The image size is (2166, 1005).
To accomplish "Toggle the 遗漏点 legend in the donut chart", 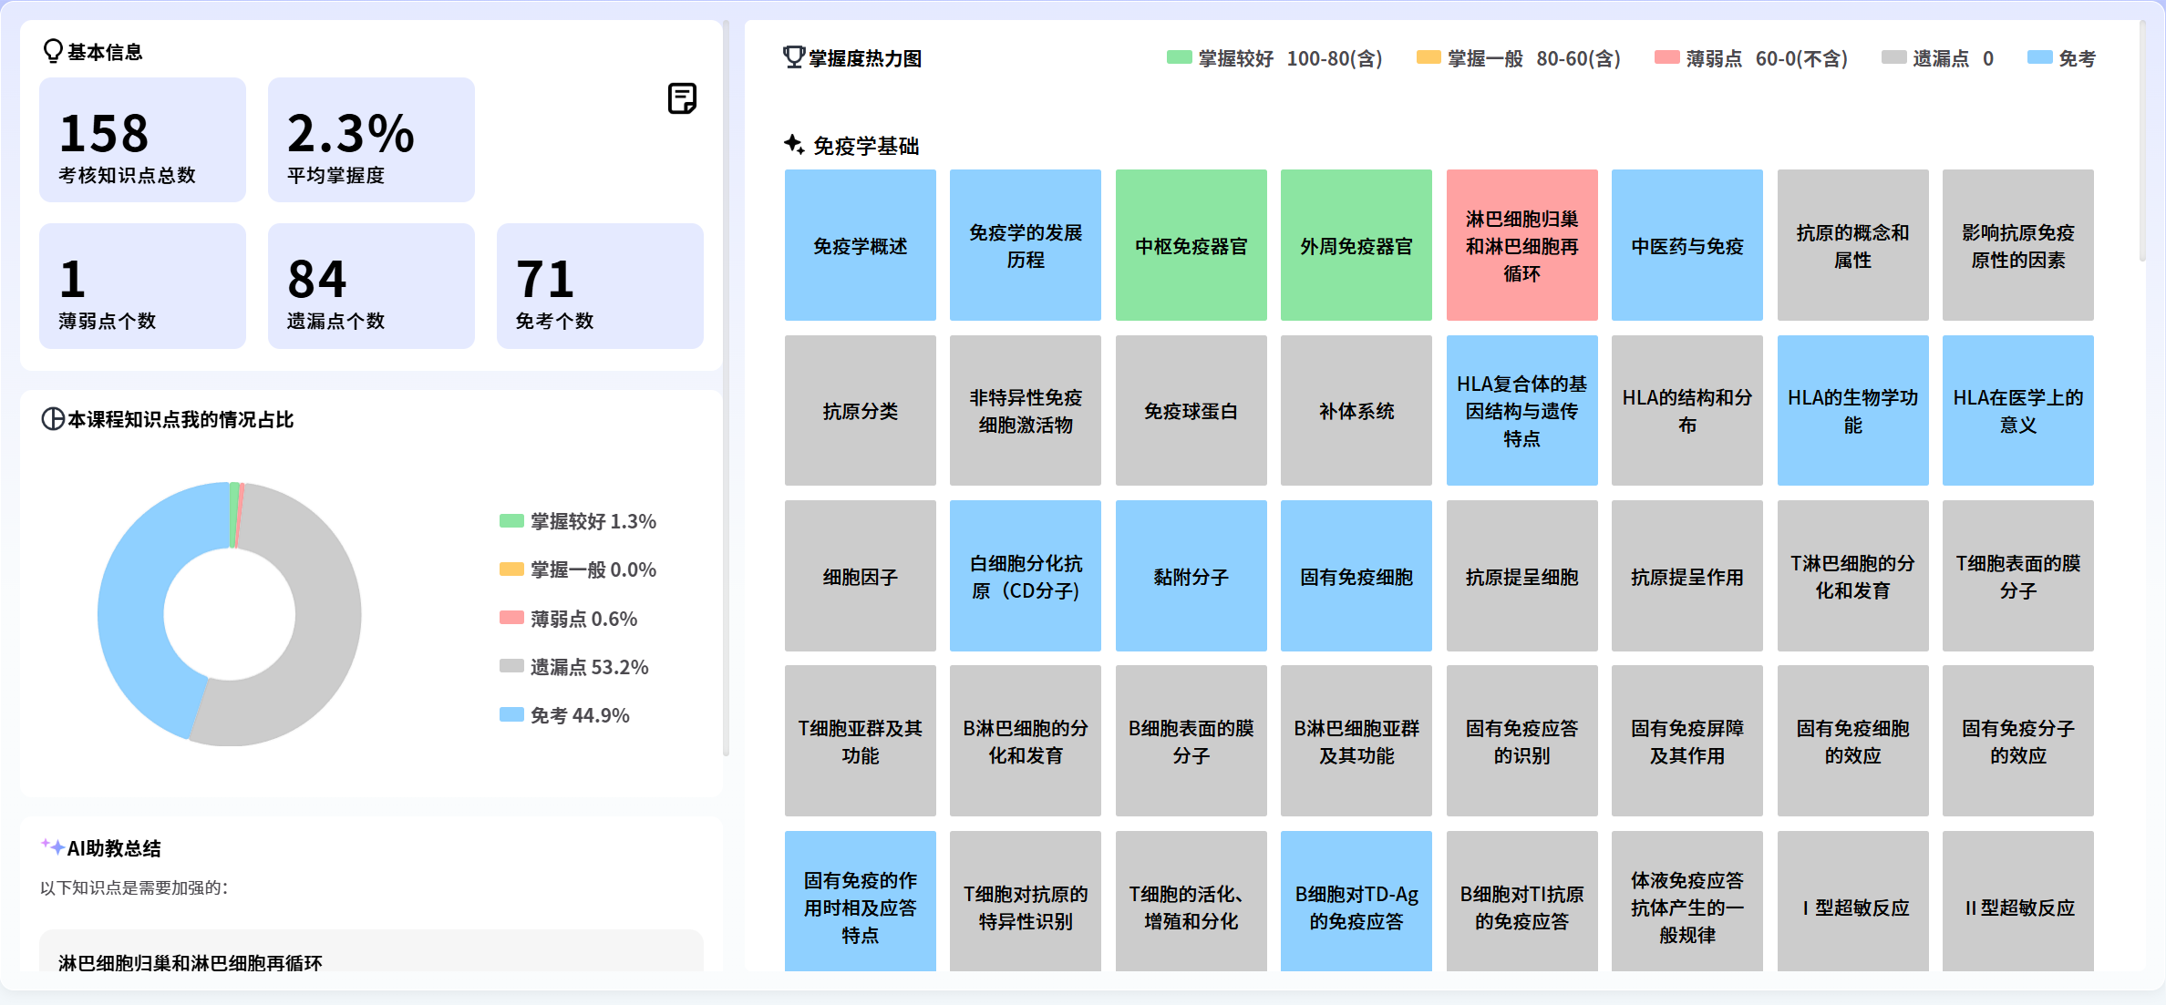I will click(572, 666).
